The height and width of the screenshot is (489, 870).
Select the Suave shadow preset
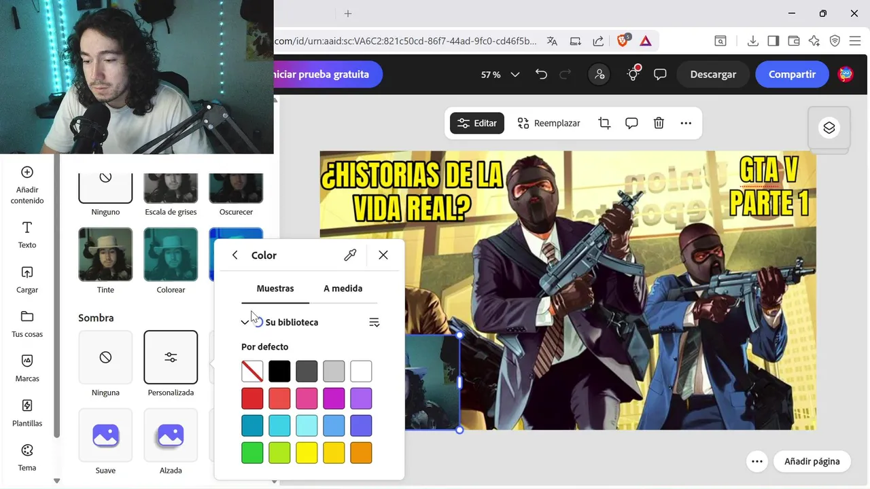pyautogui.click(x=105, y=435)
